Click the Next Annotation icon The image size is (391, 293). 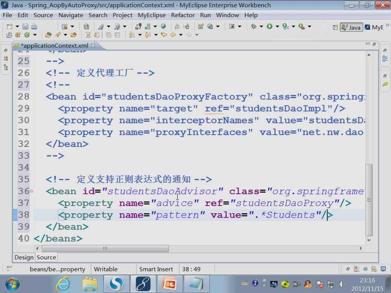coord(132,35)
